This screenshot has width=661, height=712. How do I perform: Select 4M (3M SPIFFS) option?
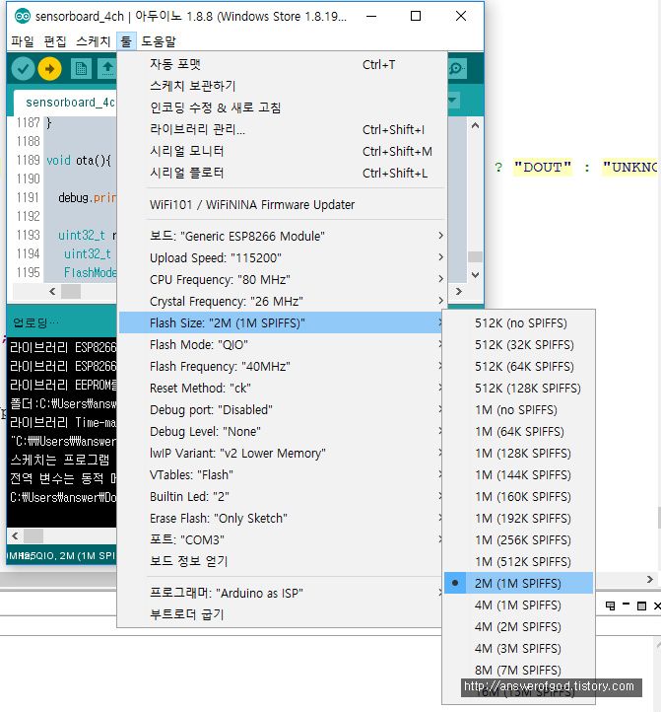(518, 649)
